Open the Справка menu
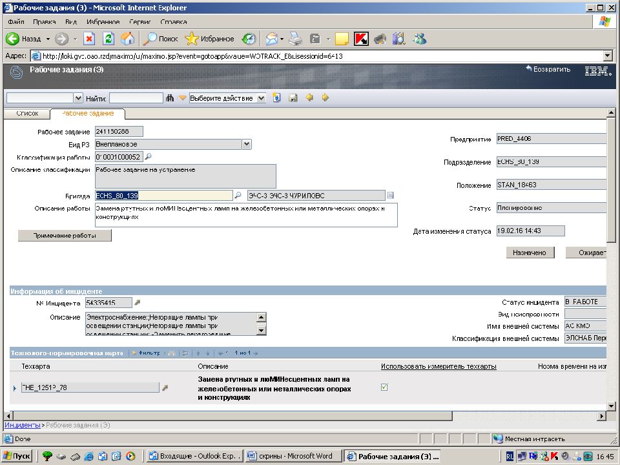This screenshot has height=465, width=620. click(174, 22)
